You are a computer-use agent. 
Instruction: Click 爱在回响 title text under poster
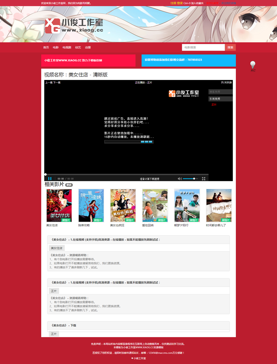[148, 225]
